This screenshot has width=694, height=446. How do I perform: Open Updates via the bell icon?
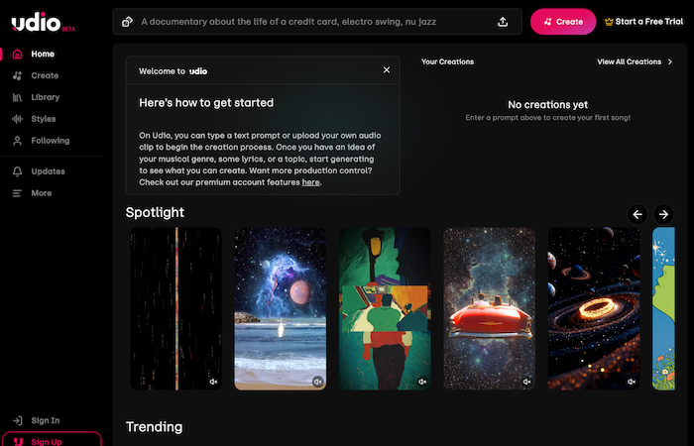[18, 171]
